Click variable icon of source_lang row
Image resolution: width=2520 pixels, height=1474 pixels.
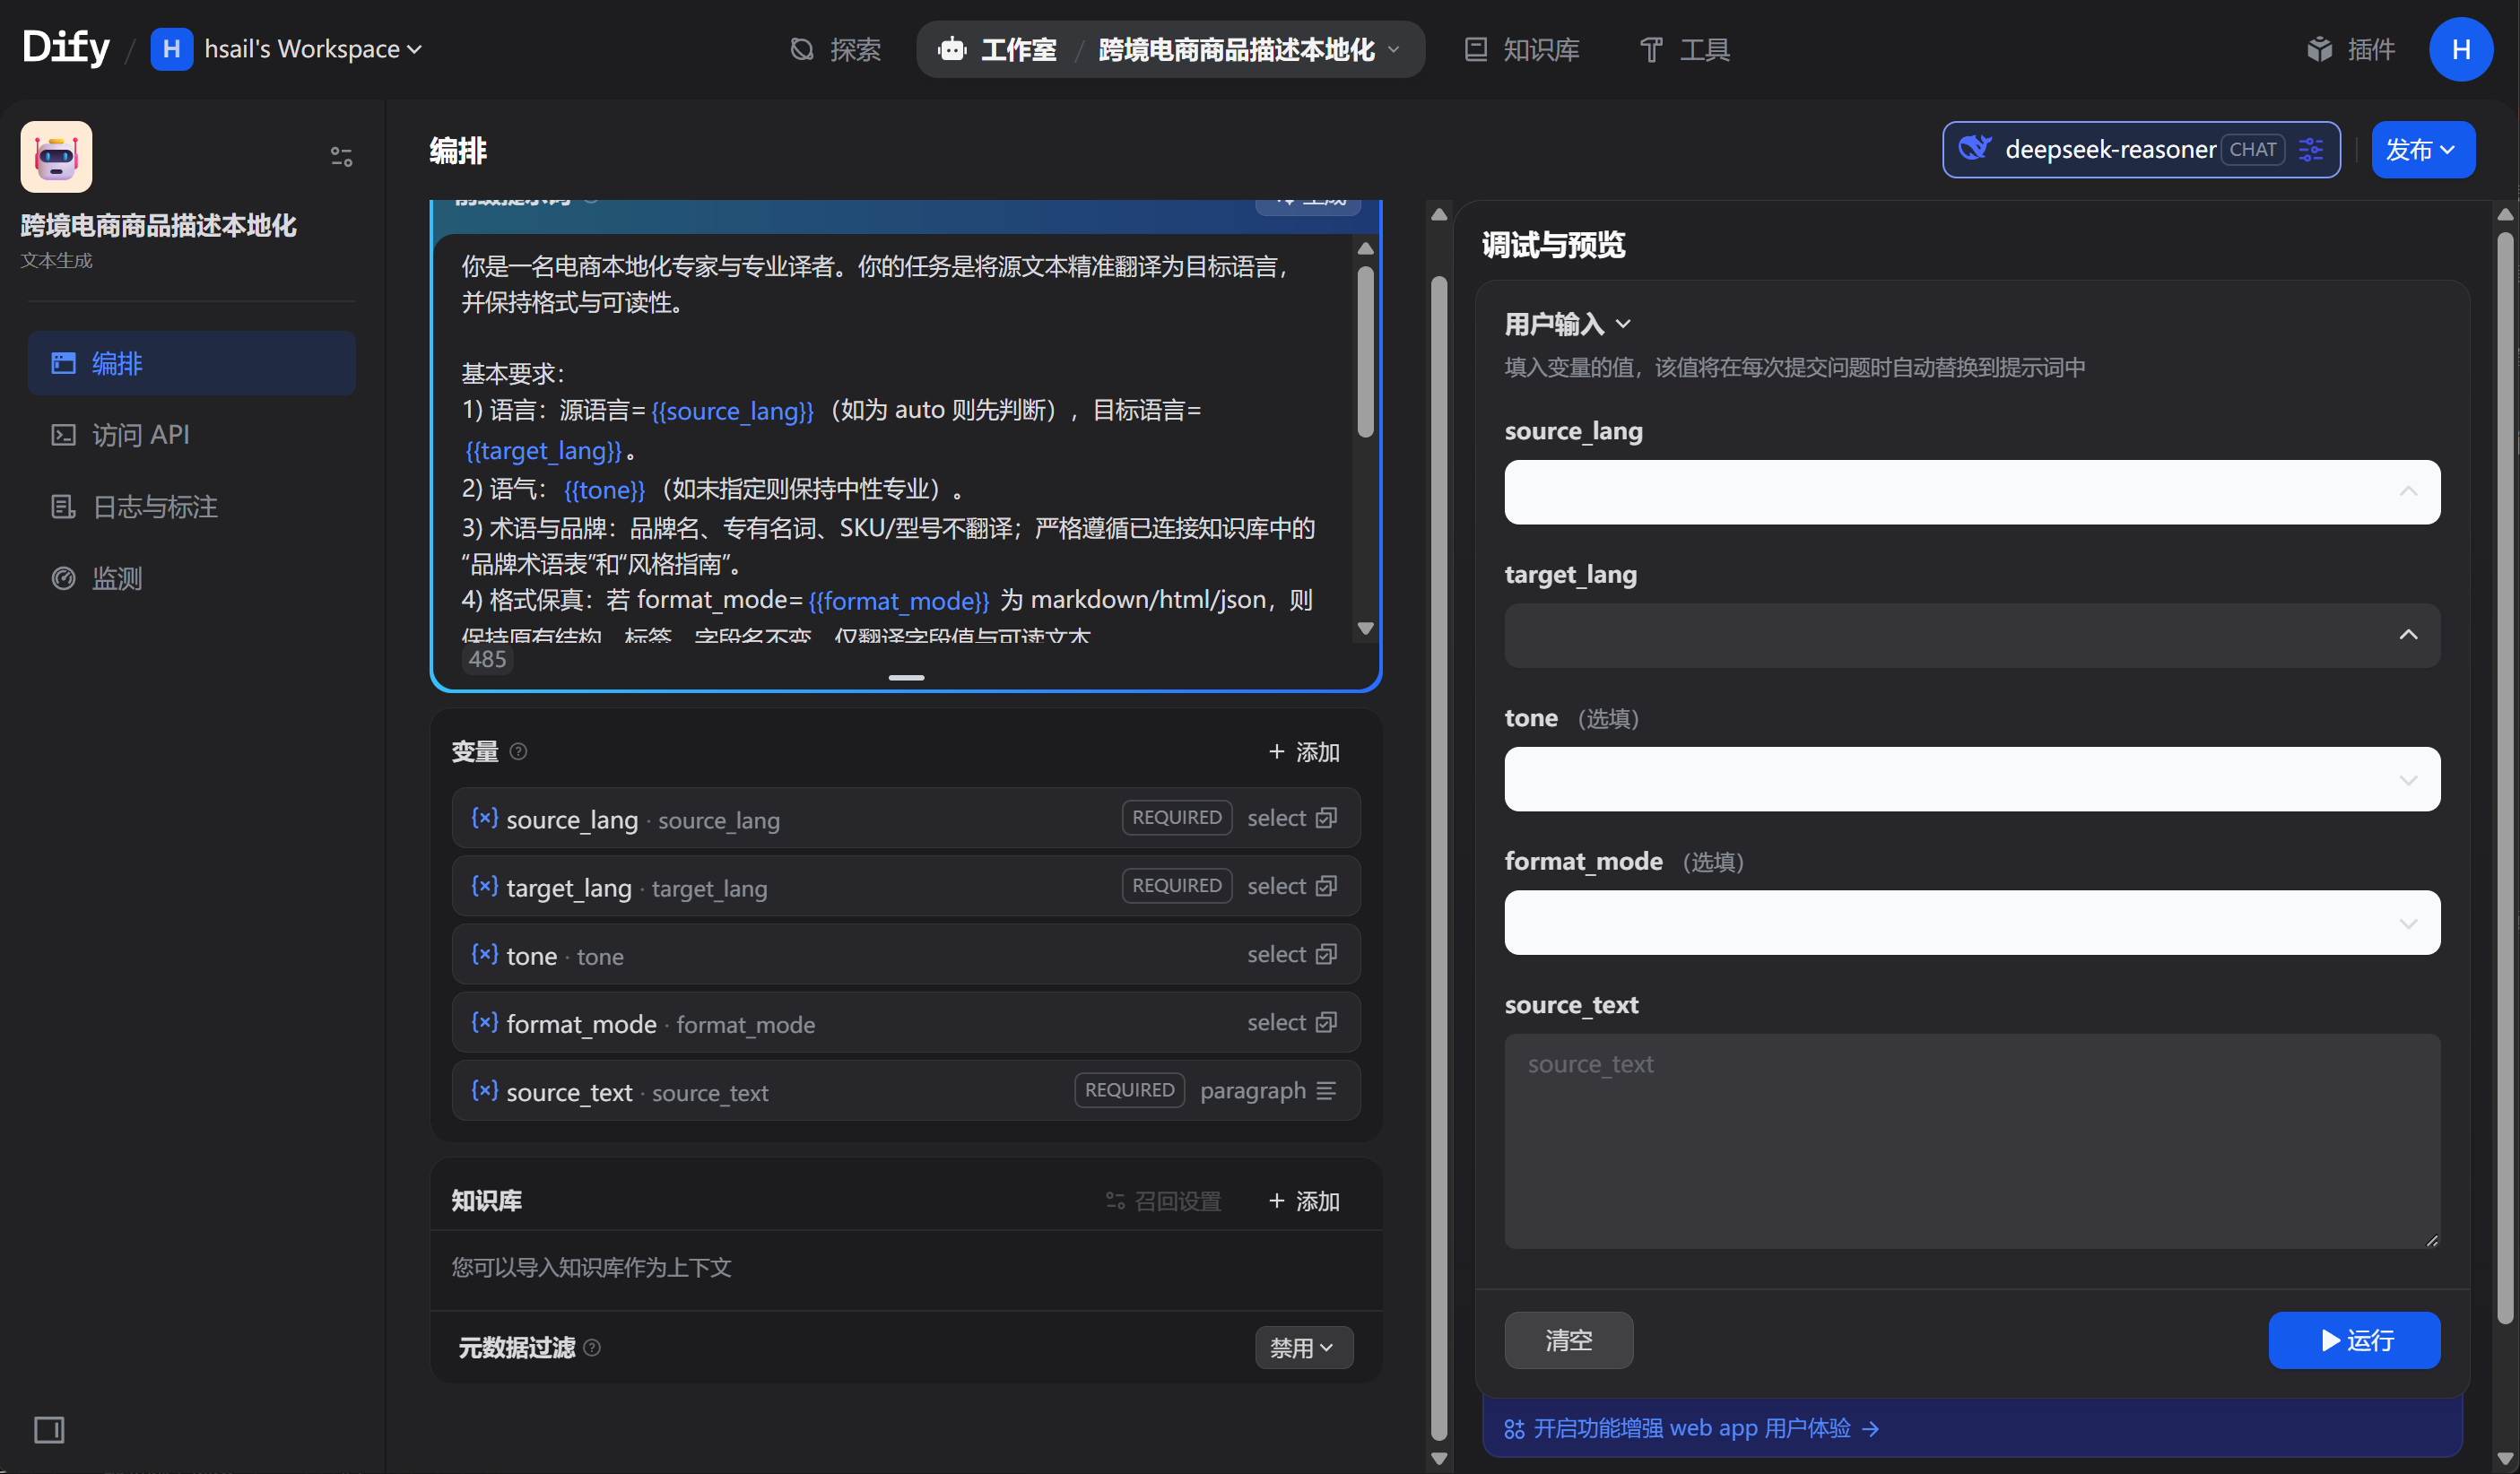point(484,818)
